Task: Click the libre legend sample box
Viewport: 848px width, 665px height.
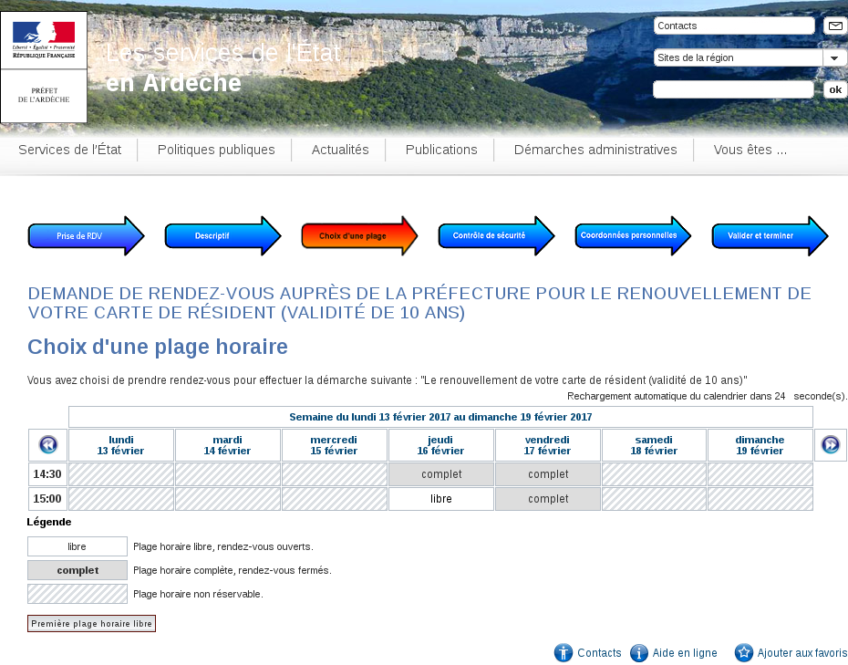Action: coord(78,546)
